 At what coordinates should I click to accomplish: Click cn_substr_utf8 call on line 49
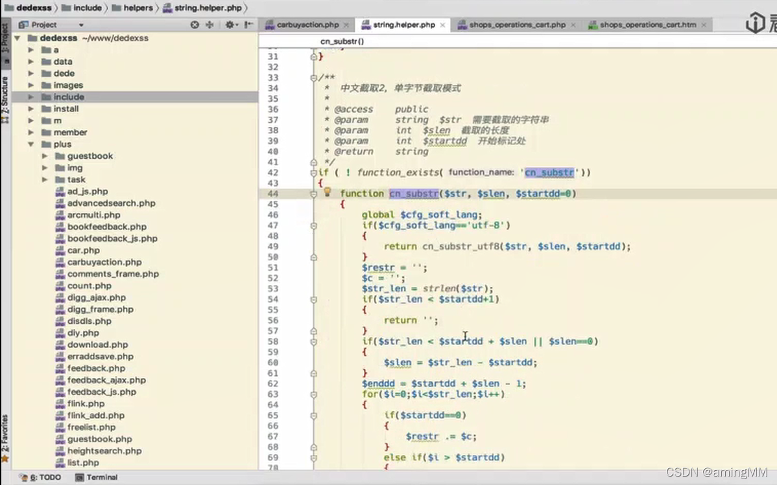pyautogui.click(x=461, y=247)
